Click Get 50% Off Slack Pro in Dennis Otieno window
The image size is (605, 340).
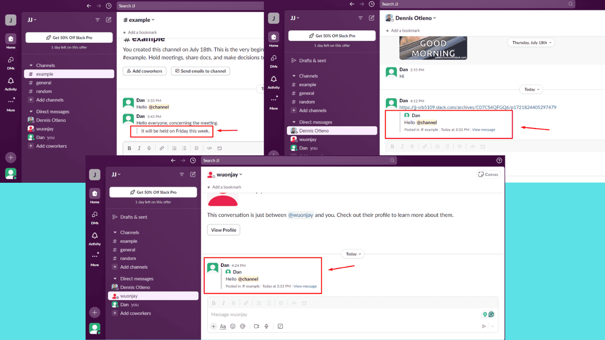[332, 36]
